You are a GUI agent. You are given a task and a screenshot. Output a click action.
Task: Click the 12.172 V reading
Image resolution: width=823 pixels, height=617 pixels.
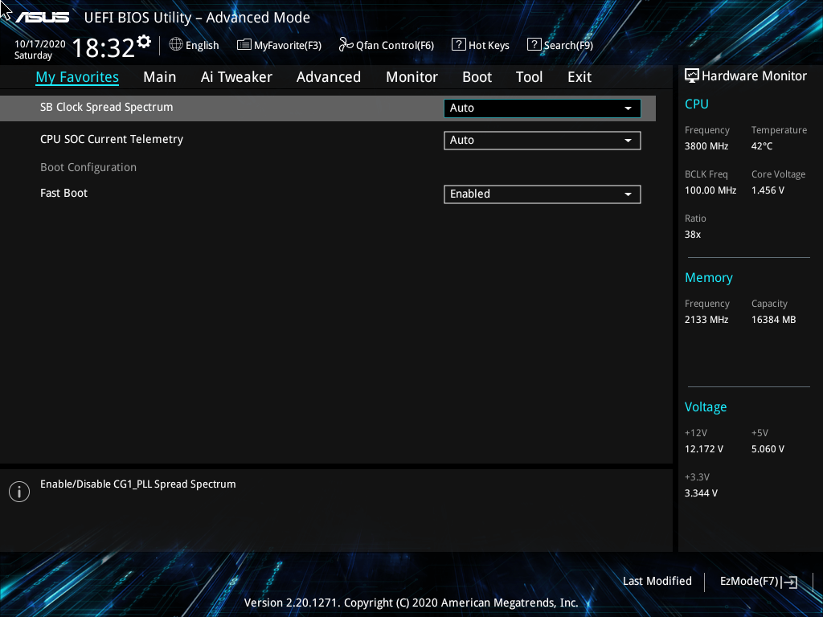pos(704,449)
